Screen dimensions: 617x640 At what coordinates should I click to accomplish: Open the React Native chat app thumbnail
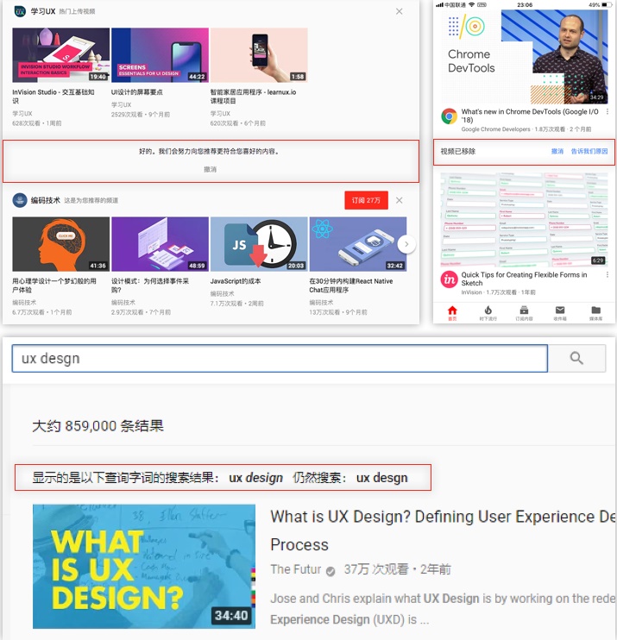[x=358, y=244]
